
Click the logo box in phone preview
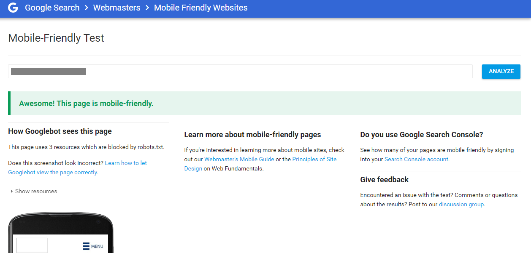point(32,245)
